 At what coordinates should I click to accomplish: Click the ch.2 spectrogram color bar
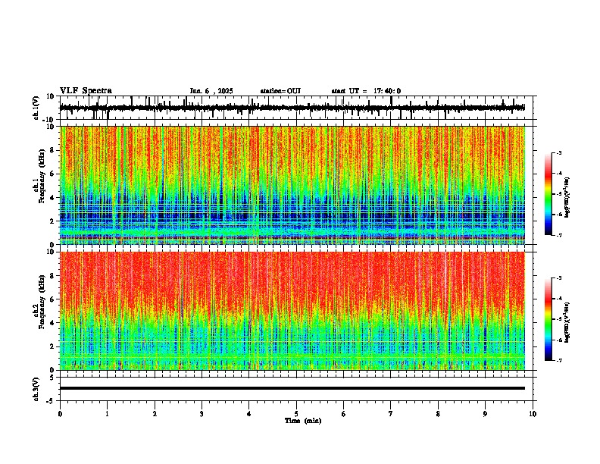pyautogui.click(x=548, y=319)
